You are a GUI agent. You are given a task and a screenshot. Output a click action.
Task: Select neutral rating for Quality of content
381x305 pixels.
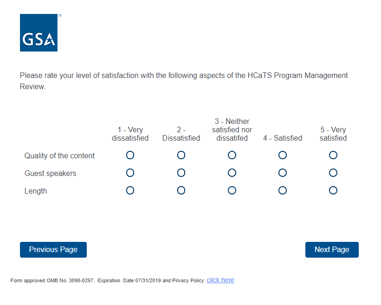[232, 155]
